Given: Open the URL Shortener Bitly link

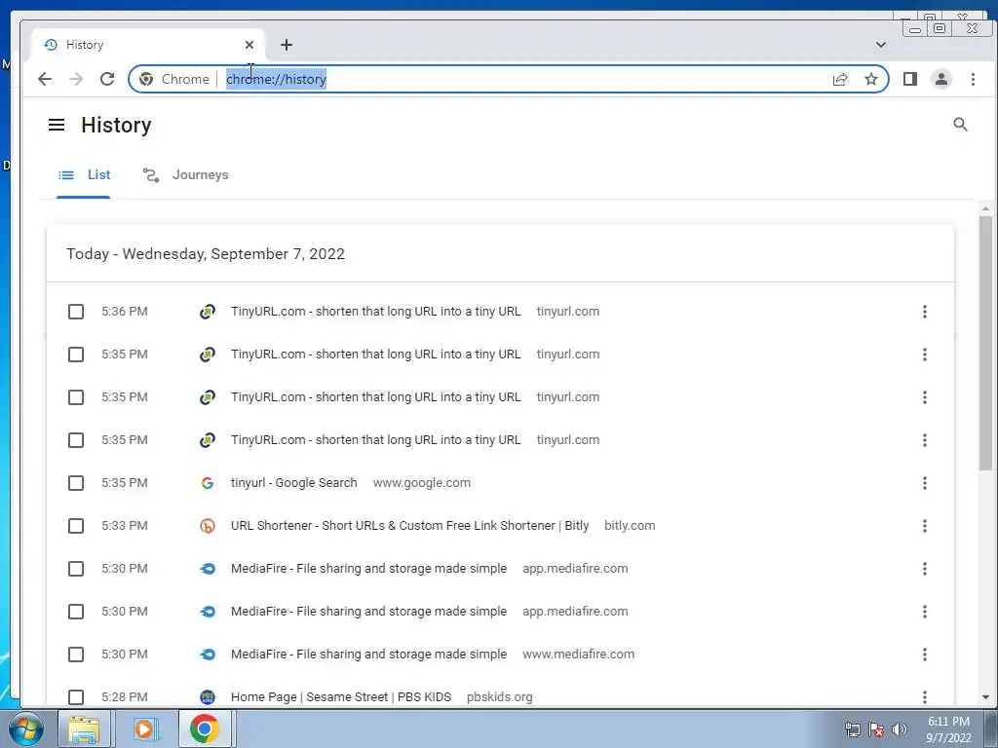Looking at the screenshot, I should point(410,526).
